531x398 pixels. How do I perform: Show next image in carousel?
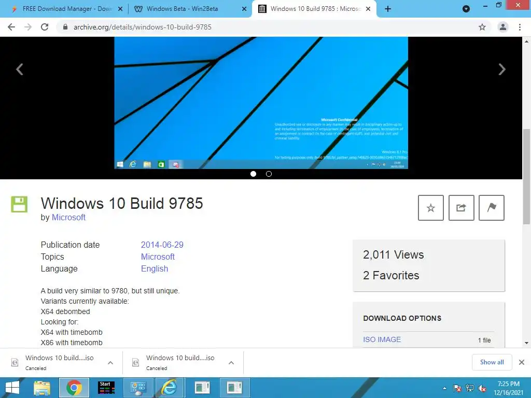pos(502,69)
